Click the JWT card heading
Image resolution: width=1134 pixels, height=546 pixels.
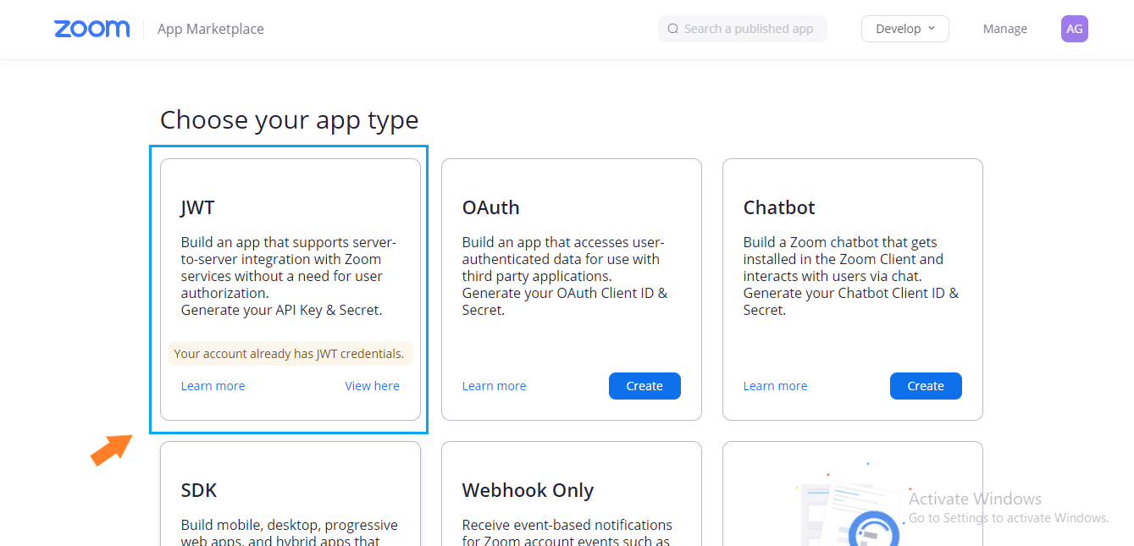(x=197, y=207)
